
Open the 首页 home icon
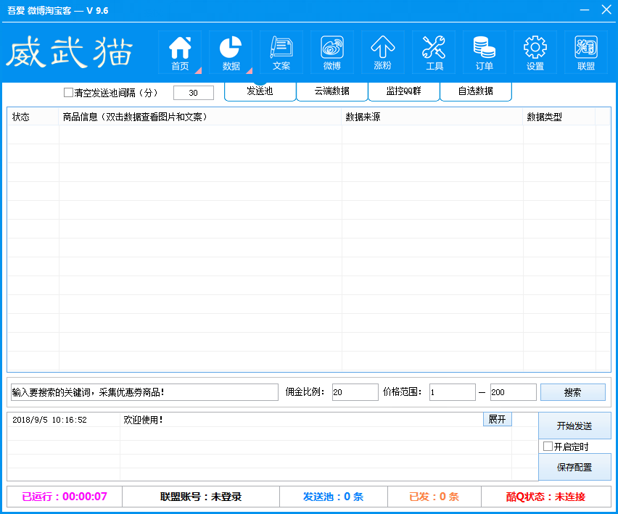pos(180,52)
